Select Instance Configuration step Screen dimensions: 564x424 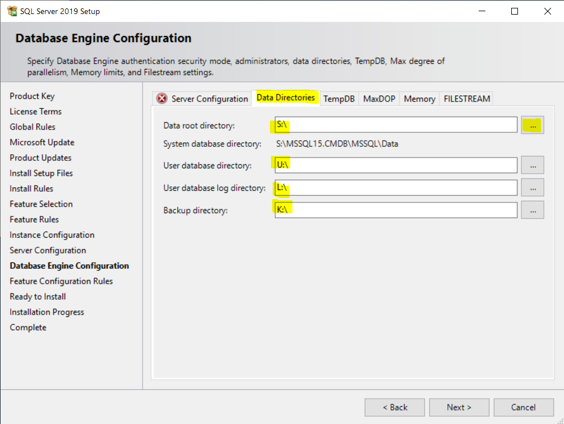pyautogui.click(x=52, y=235)
